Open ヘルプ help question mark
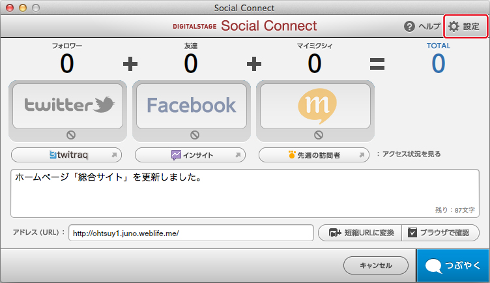The width and height of the screenshot is (490, 283). (422, 26)
